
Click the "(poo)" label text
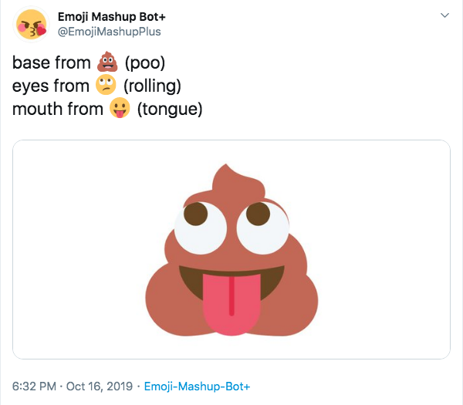click(145, 63)
